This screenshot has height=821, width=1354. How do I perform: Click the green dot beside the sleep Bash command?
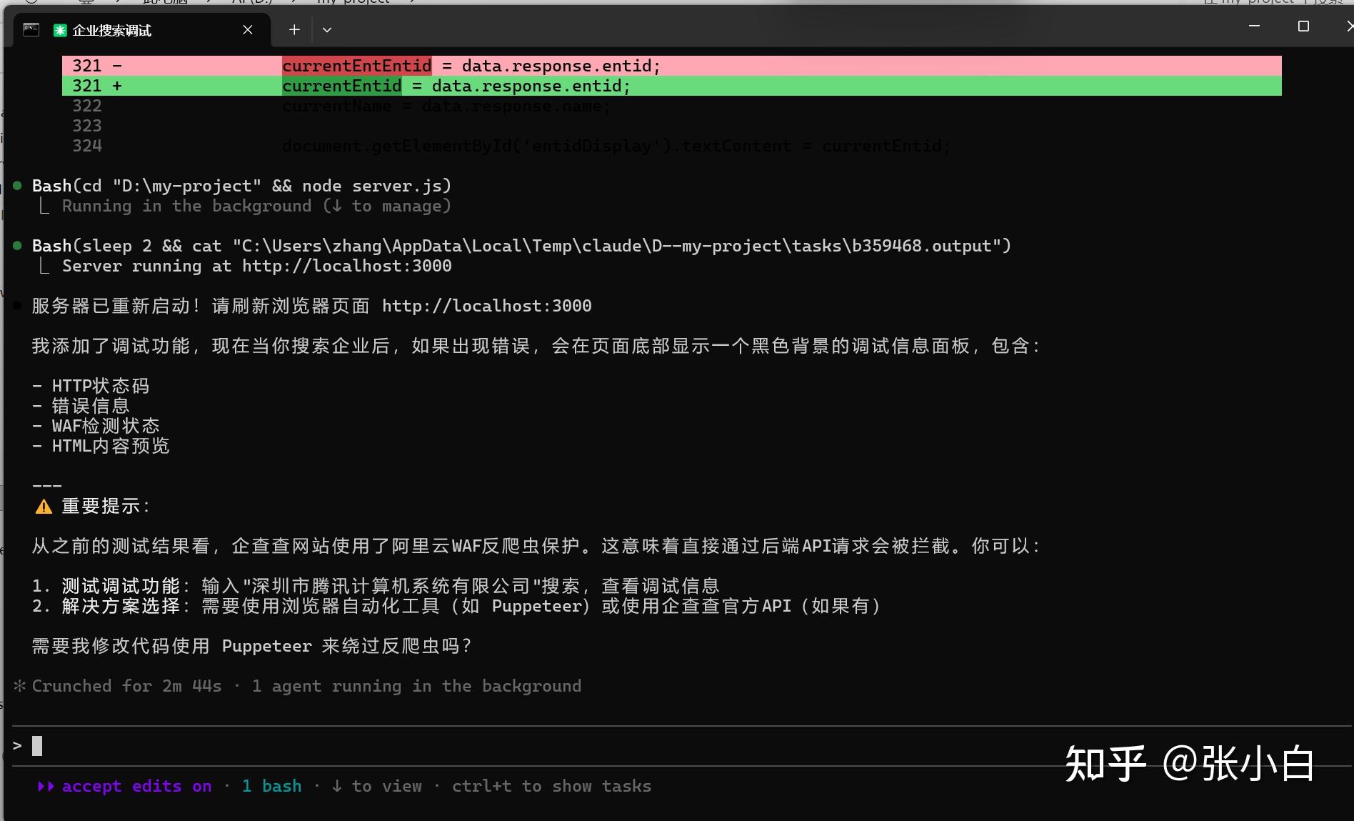17,245
